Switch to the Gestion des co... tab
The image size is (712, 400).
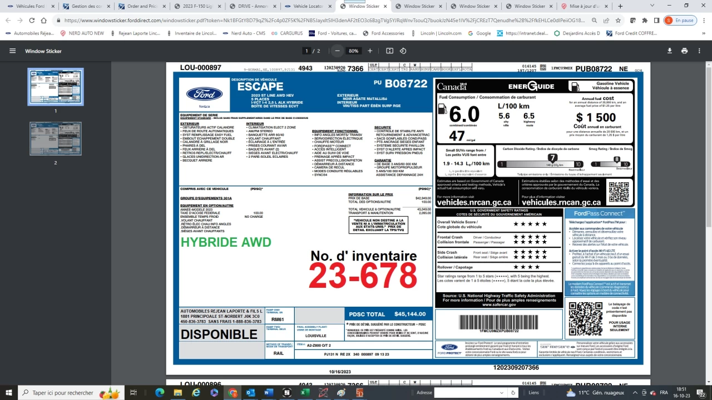[85, 6]
